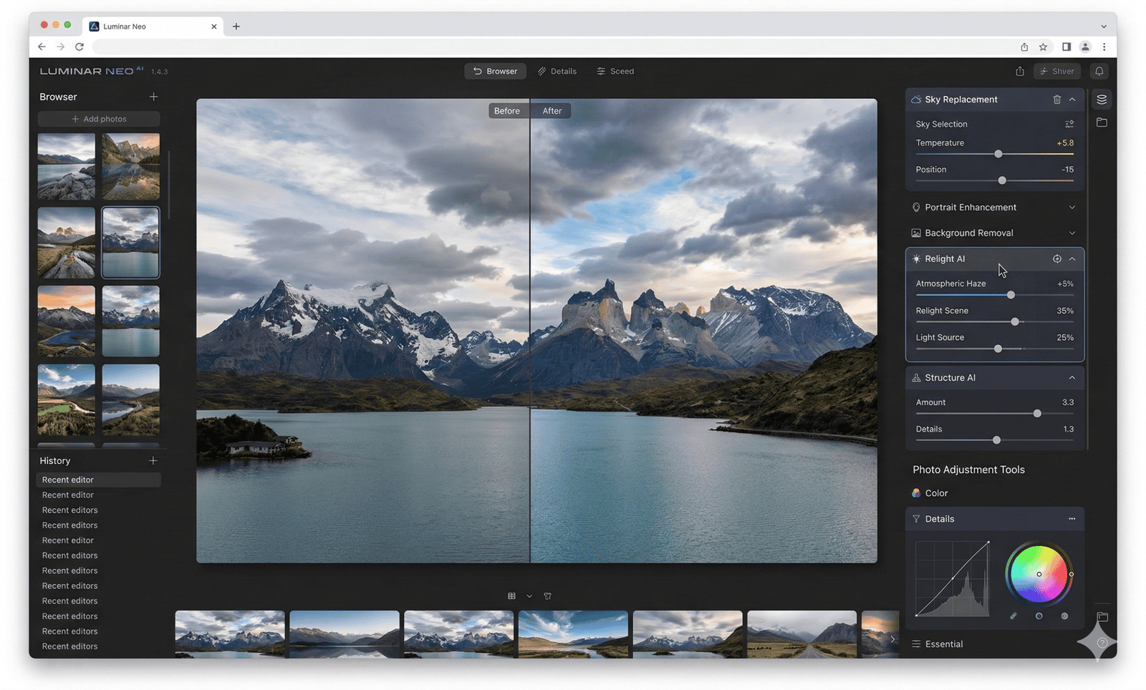Switch comparison to After view
This screenshot has width=1146, height=690.
pyautogui.click(x=552, y=111)
